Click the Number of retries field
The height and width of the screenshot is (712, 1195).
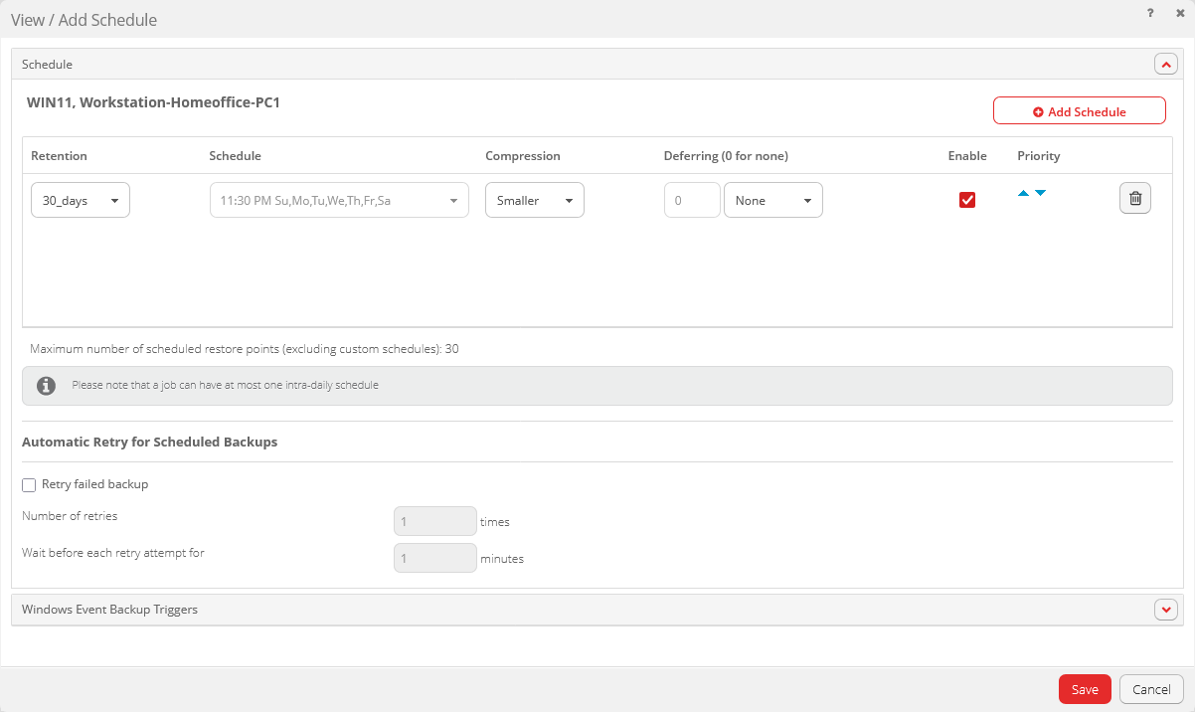(435, 521)
